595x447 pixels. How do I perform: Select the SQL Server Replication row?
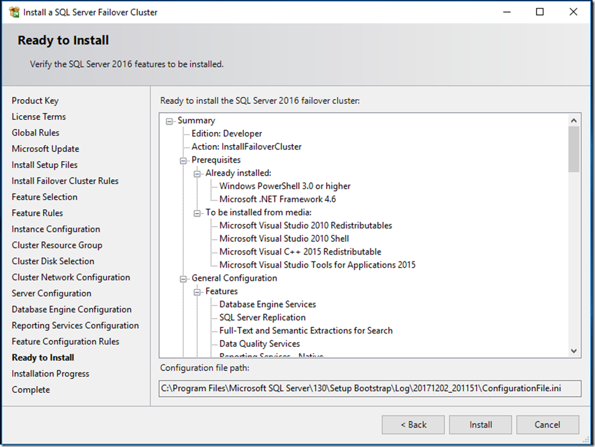[x=262, y=318]
